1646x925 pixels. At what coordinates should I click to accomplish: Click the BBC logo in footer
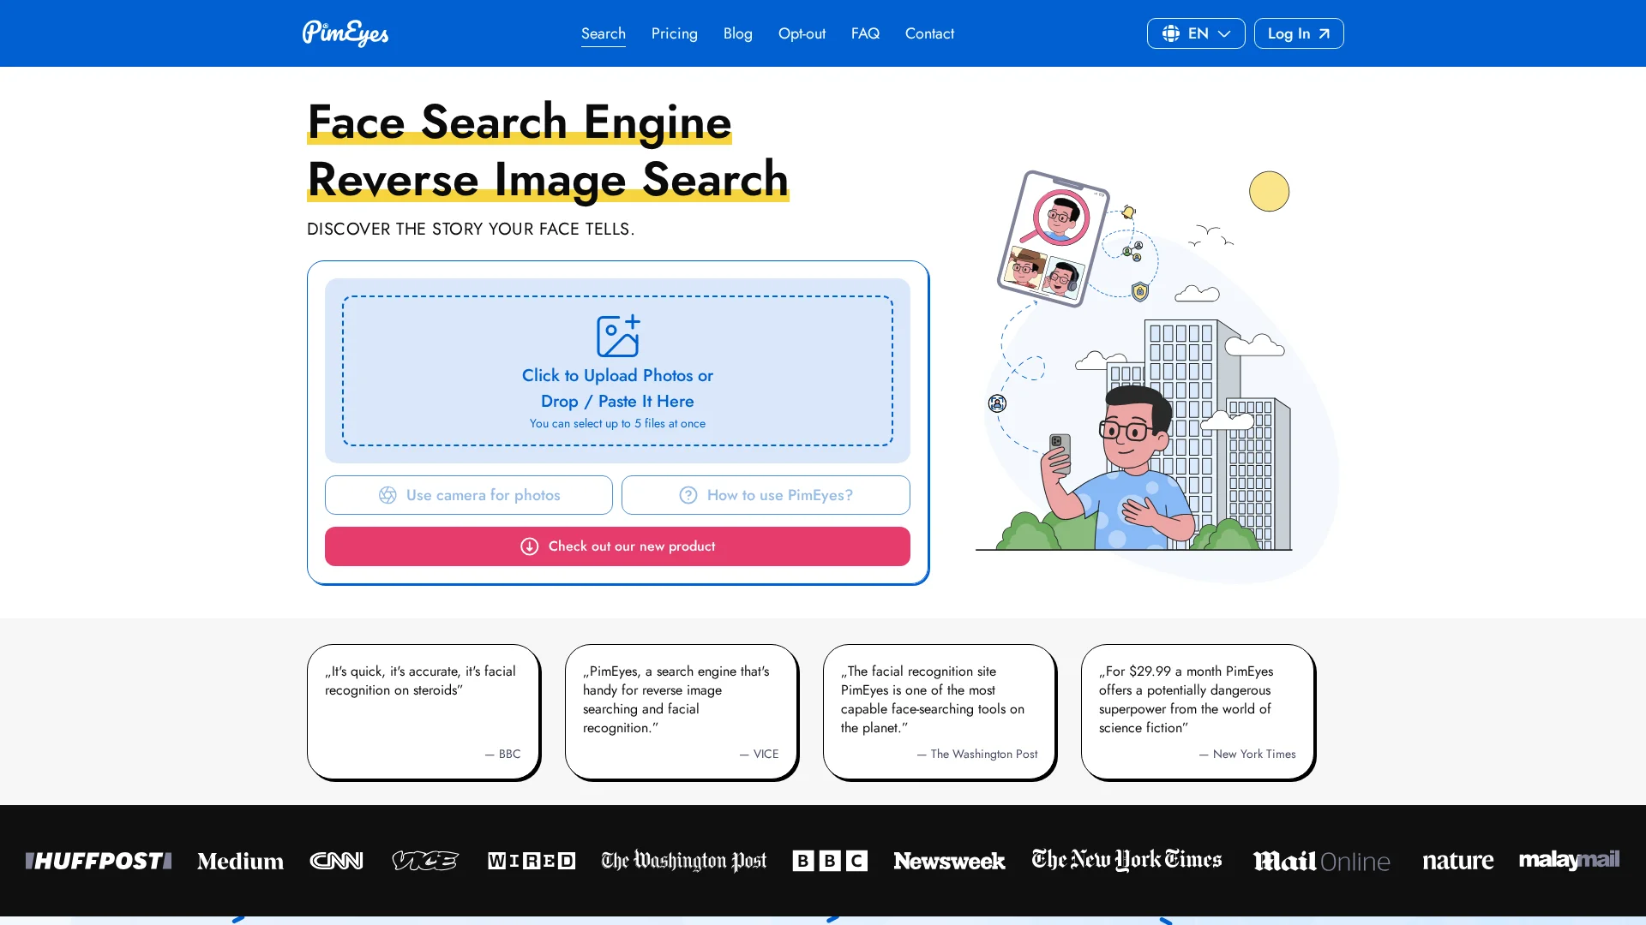tap(829, 861)
